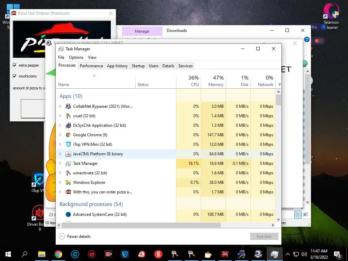Show hidden system tray icons
The width and height of the screenshot is (348, 261).
(x=288, y=254)
